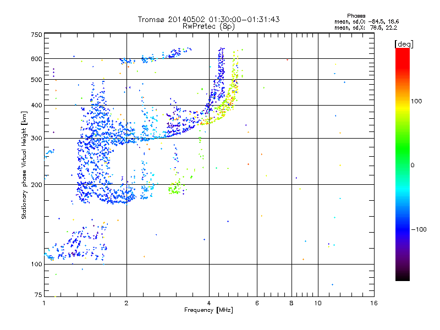Click the x-axis '1' tick label
Image resolution: width=440 pixels, height=330 pixels.
click(x=44, y=303)
